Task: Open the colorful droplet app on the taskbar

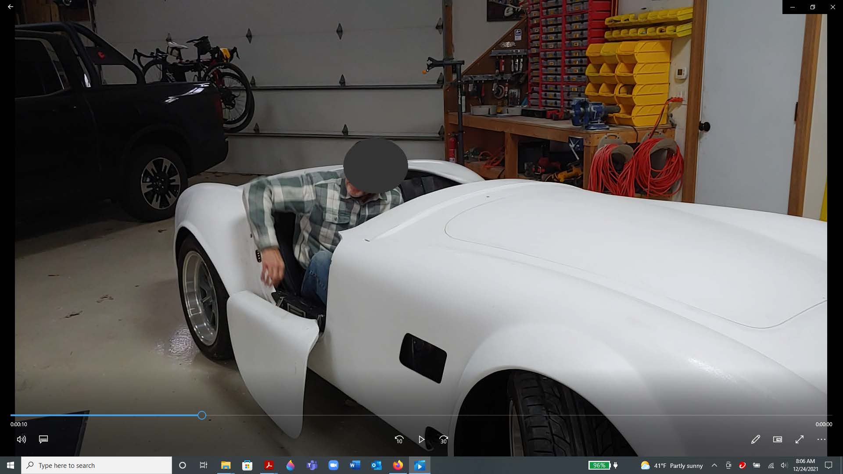Action: [x=291, y=465]
